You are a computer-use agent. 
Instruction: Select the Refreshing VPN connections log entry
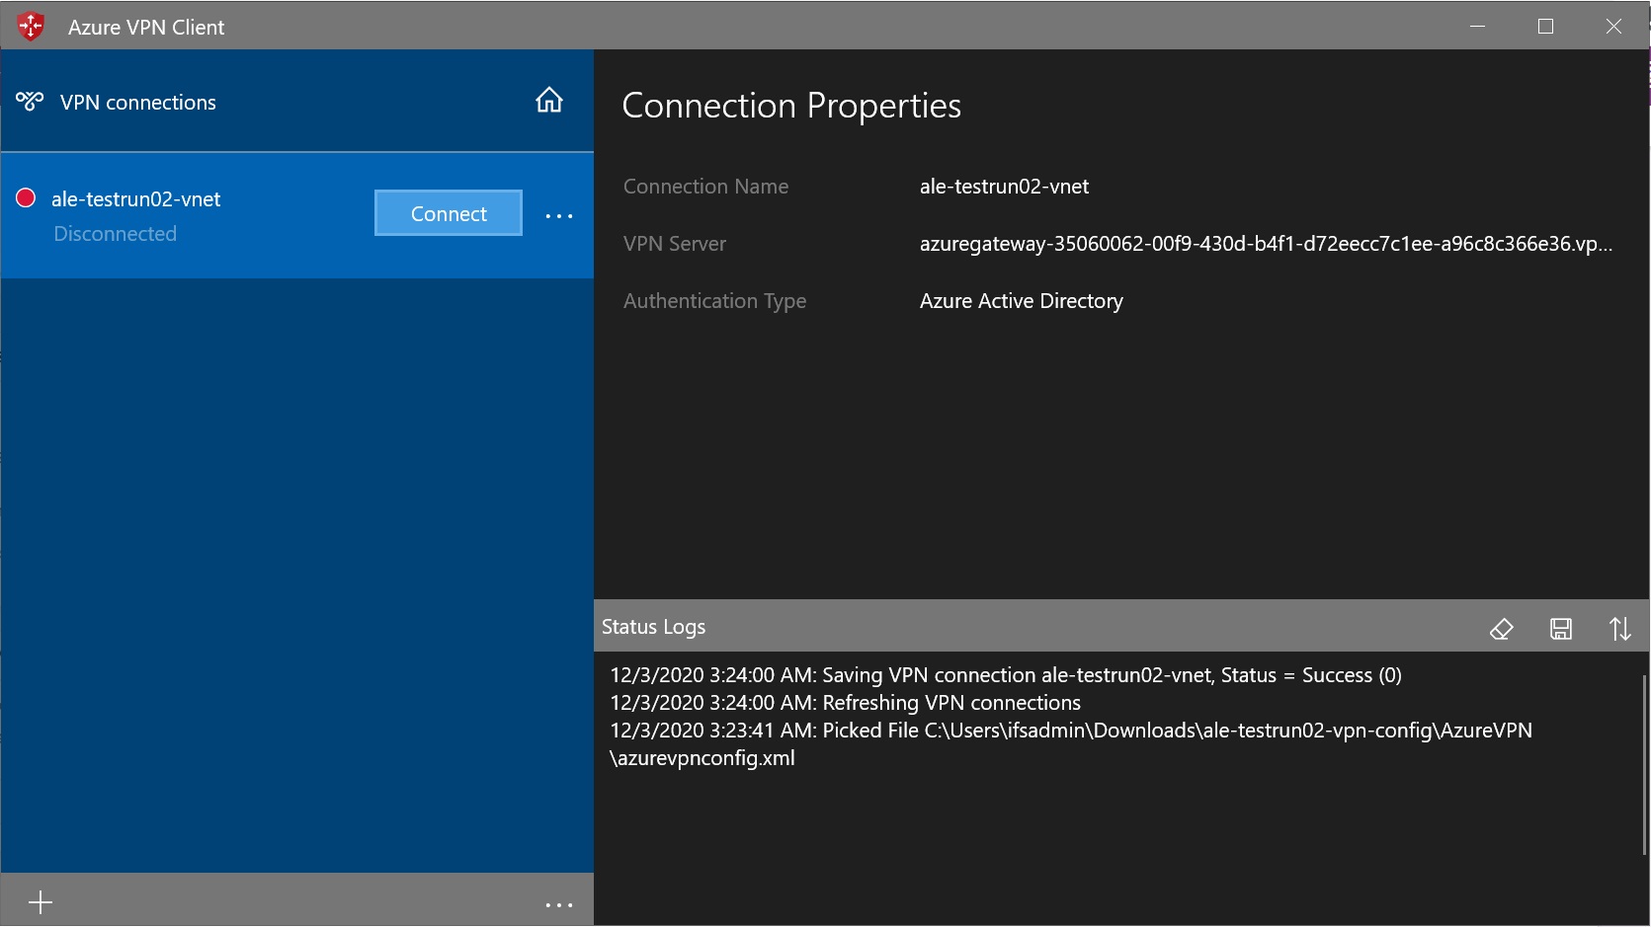846,703
